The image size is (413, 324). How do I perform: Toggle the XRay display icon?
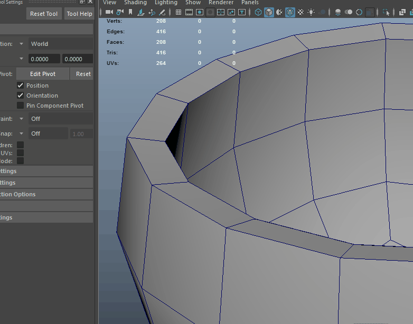tap(402, 12)
